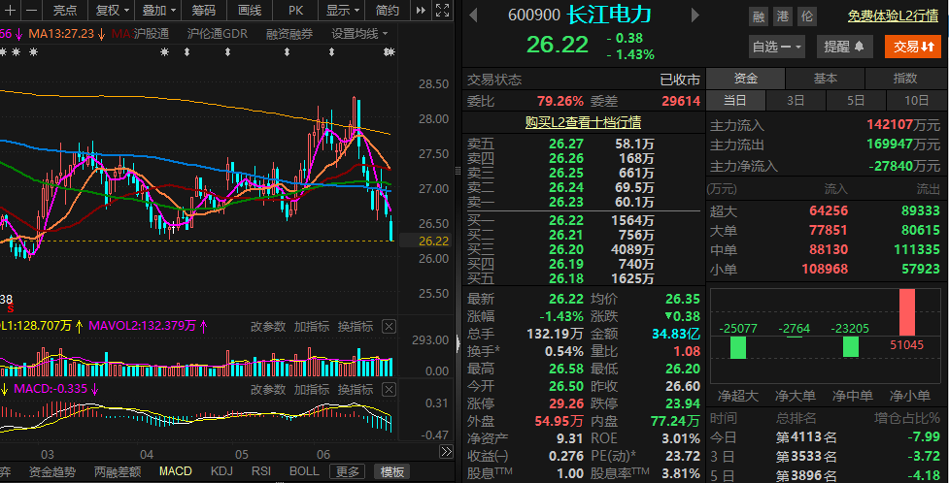
Task: Click 更多 more indicators button
Action: click(x=348, y=471)
